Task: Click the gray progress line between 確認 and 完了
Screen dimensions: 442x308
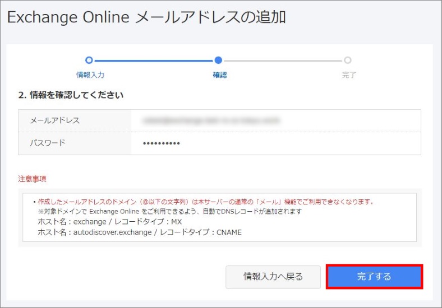Action: 283,60
